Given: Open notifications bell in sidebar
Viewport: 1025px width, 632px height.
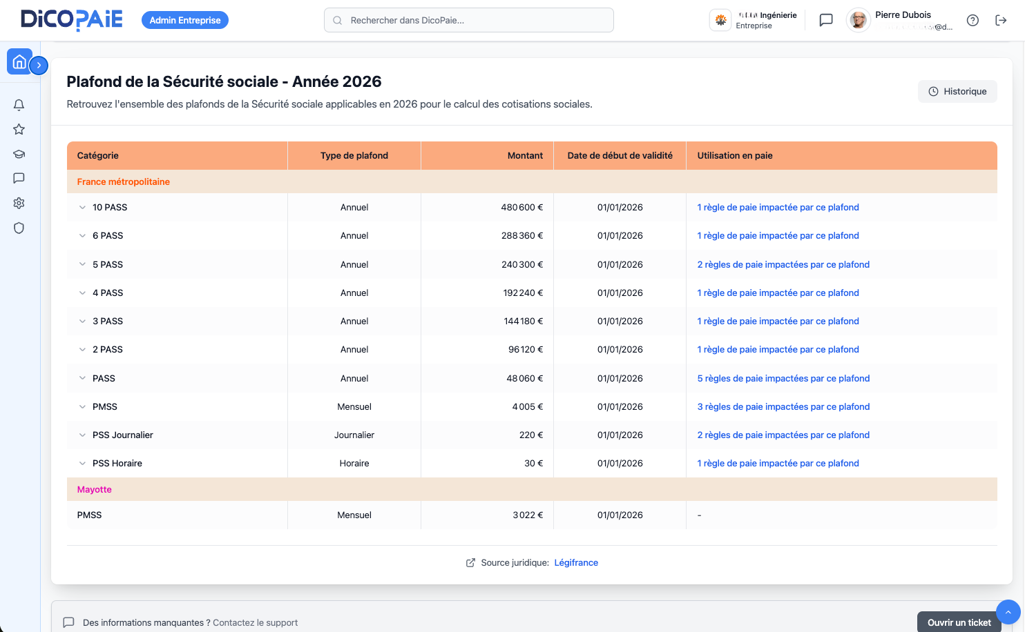Looking at the screenshot, I should pyautogui.click(x=19, y=105).
